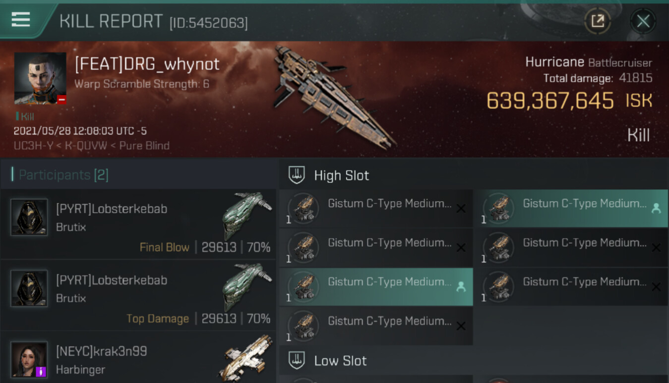The width and height of the screenshot is (669, 383).
Task: Open krak3n99 pilot portrait
Action: pos(29,359)
